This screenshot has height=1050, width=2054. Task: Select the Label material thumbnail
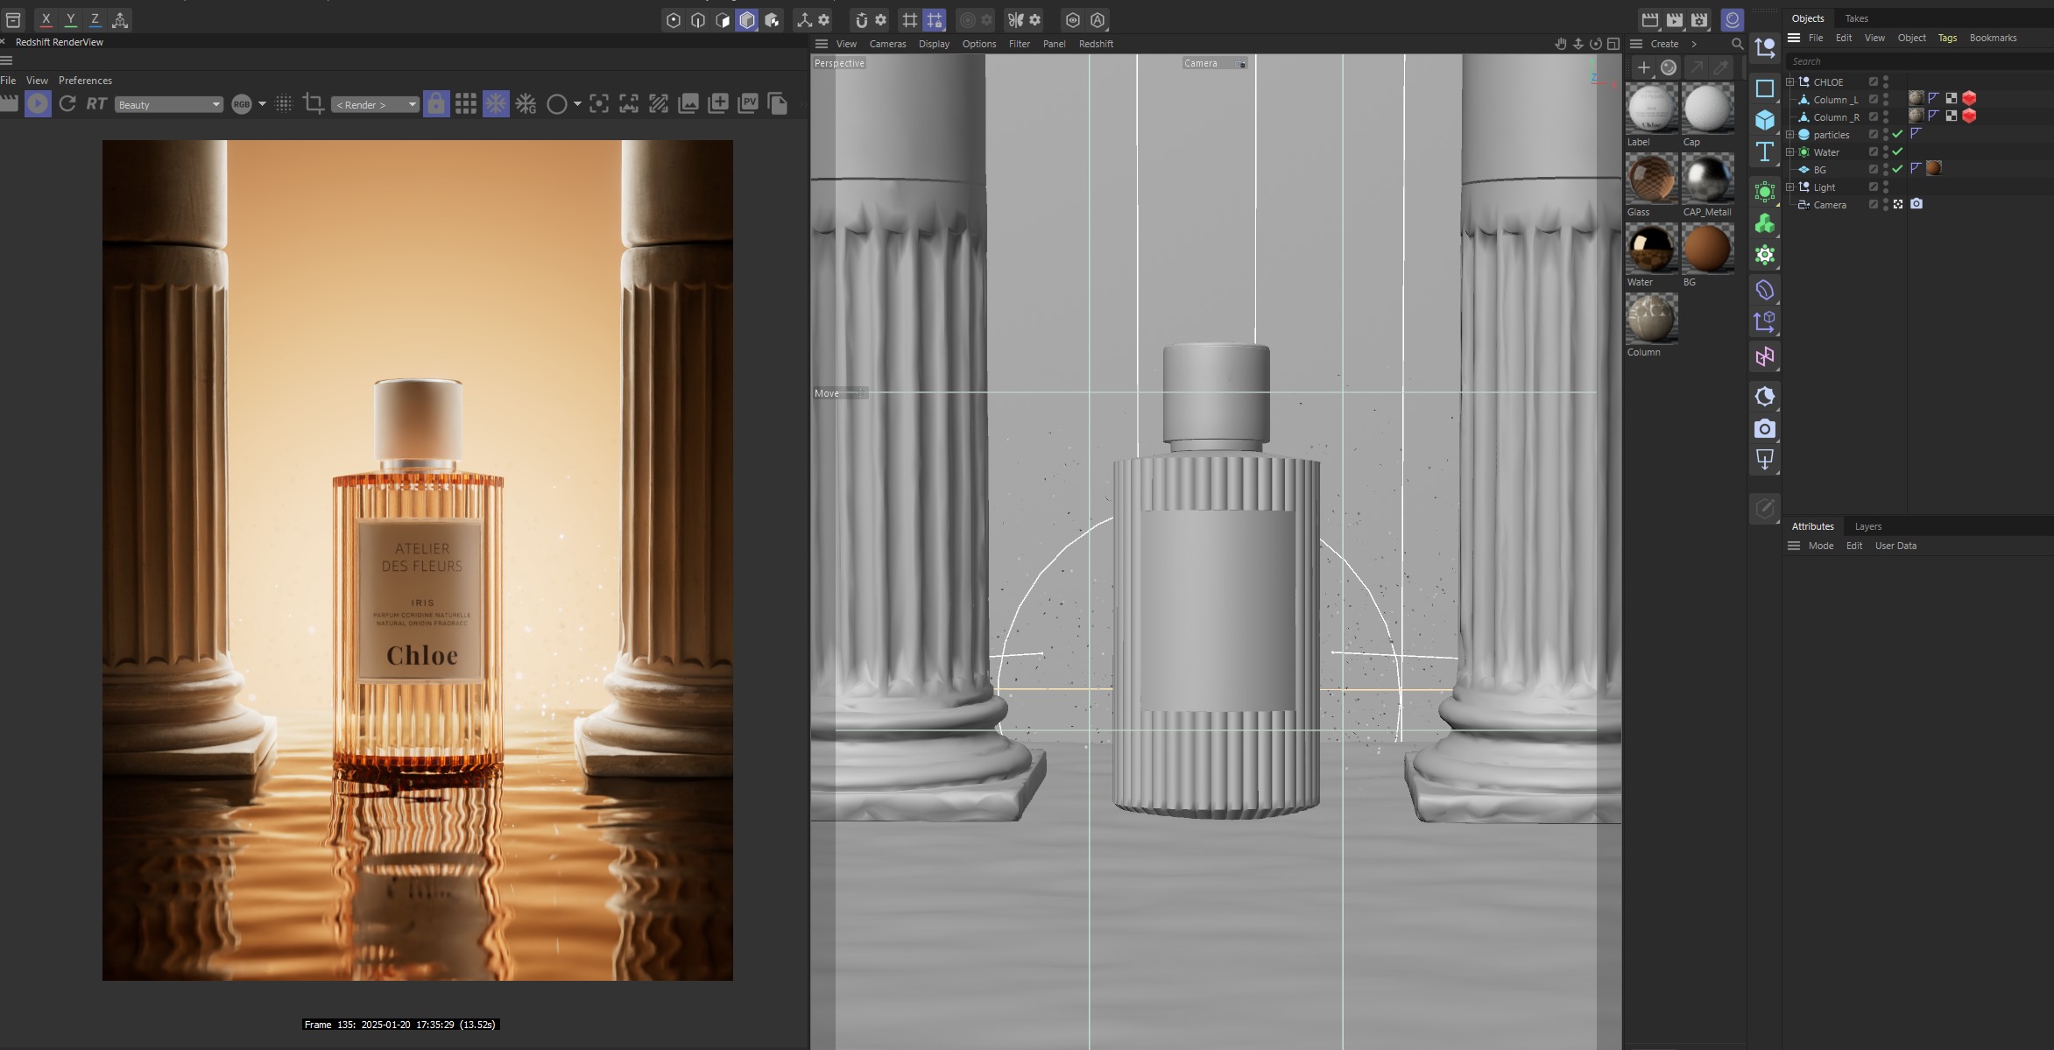click(x=1651, y=109)
